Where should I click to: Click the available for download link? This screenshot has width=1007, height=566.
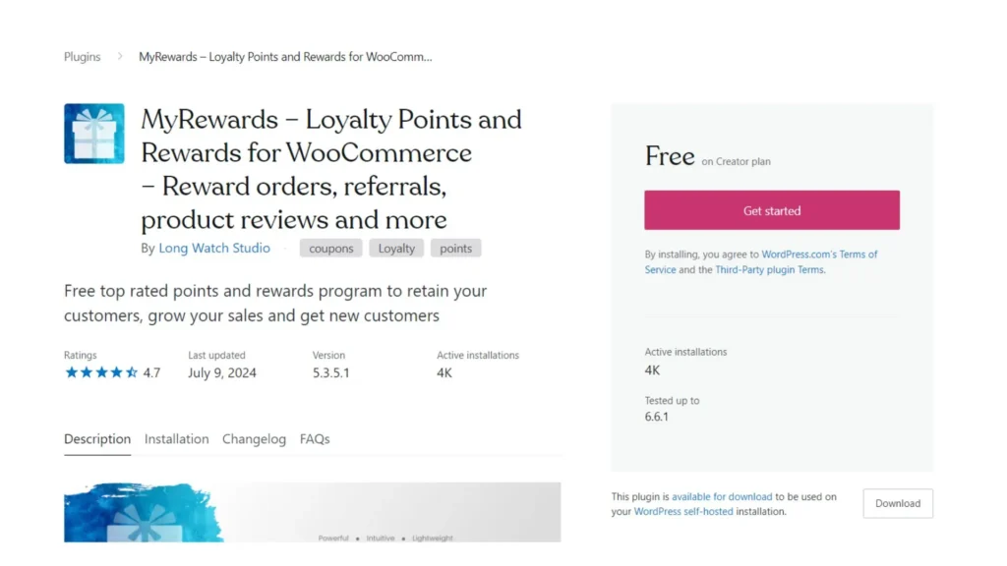[x=722, y=496]
